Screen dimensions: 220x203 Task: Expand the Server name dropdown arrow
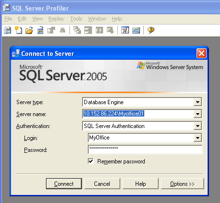point(197,114)
